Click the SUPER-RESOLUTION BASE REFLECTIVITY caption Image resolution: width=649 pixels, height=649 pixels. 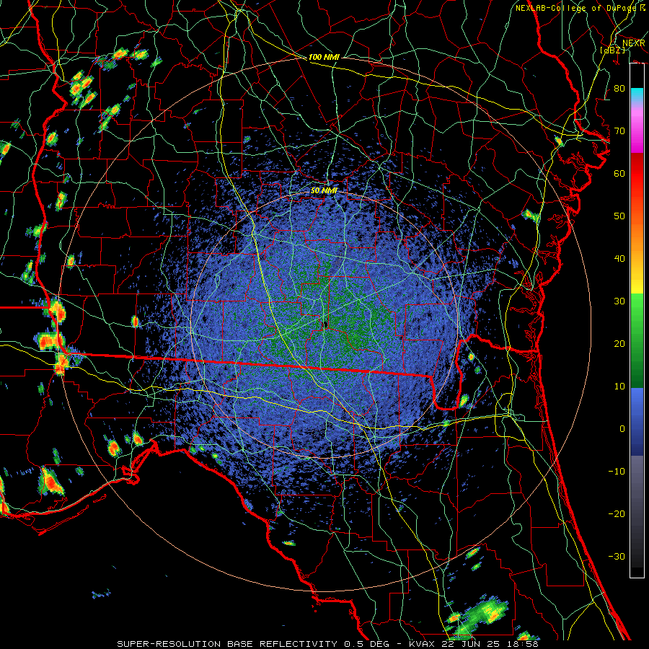pyautogui.click(x=227, y=644)
